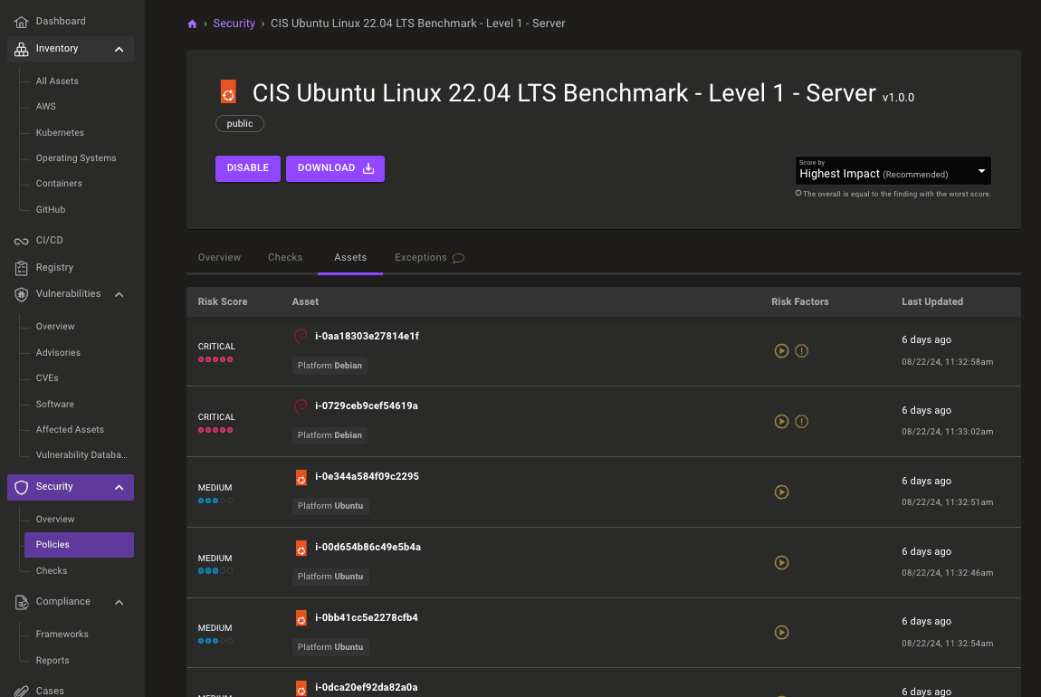This screenshot has height=697, width=1041.
Task: Click the Cases paperclip icon
Action: [21, 691]
